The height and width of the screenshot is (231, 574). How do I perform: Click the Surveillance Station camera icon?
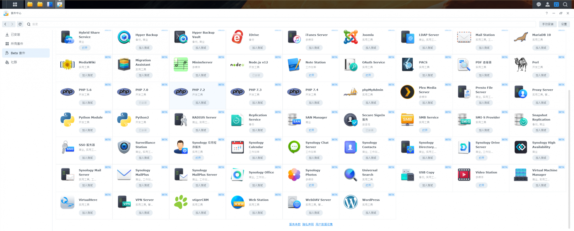124,147
